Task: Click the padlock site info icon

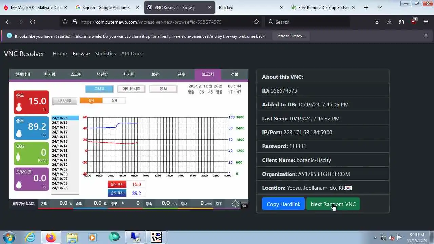Action: [75, 22]
